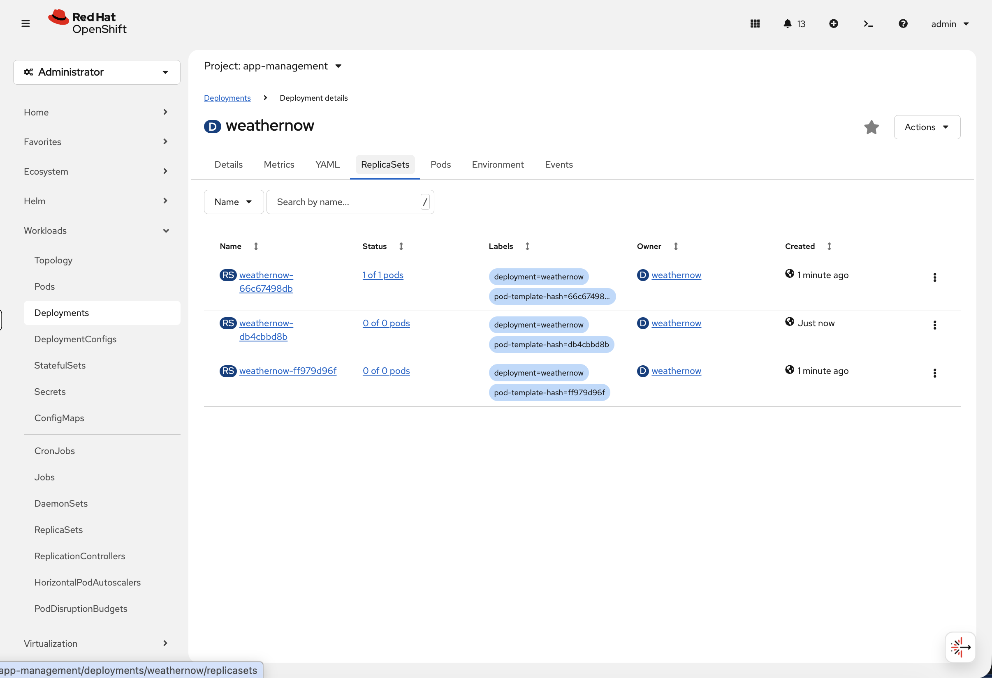The width and height of the screenshot is (992, 678).
Task: Open the Actions dropdown
Action: pos(927,127)
